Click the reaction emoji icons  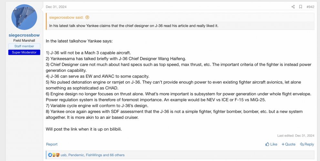coord(54,155)
